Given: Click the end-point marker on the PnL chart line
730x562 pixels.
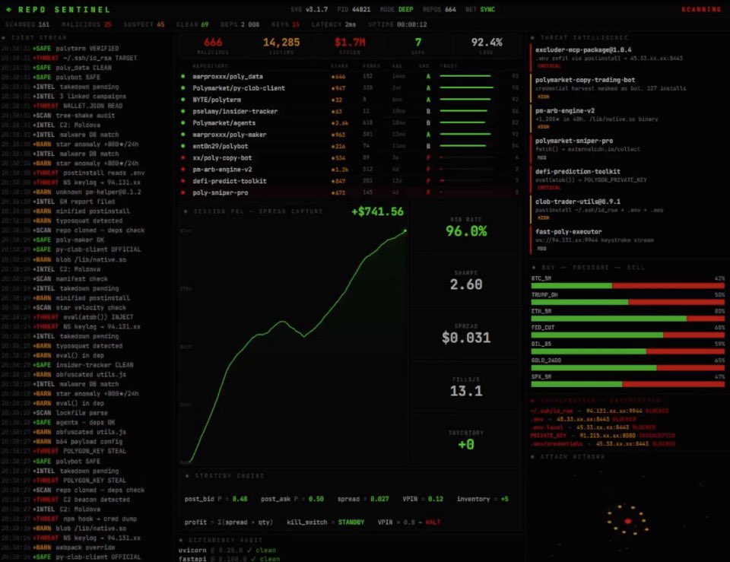Looking at the screenshot, I should (405, 230).
